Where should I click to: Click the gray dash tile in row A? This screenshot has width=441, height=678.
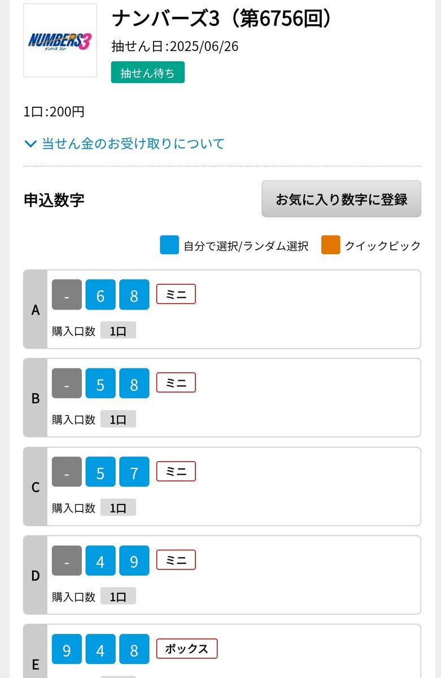pyautogui.click(x=67, y=294)
